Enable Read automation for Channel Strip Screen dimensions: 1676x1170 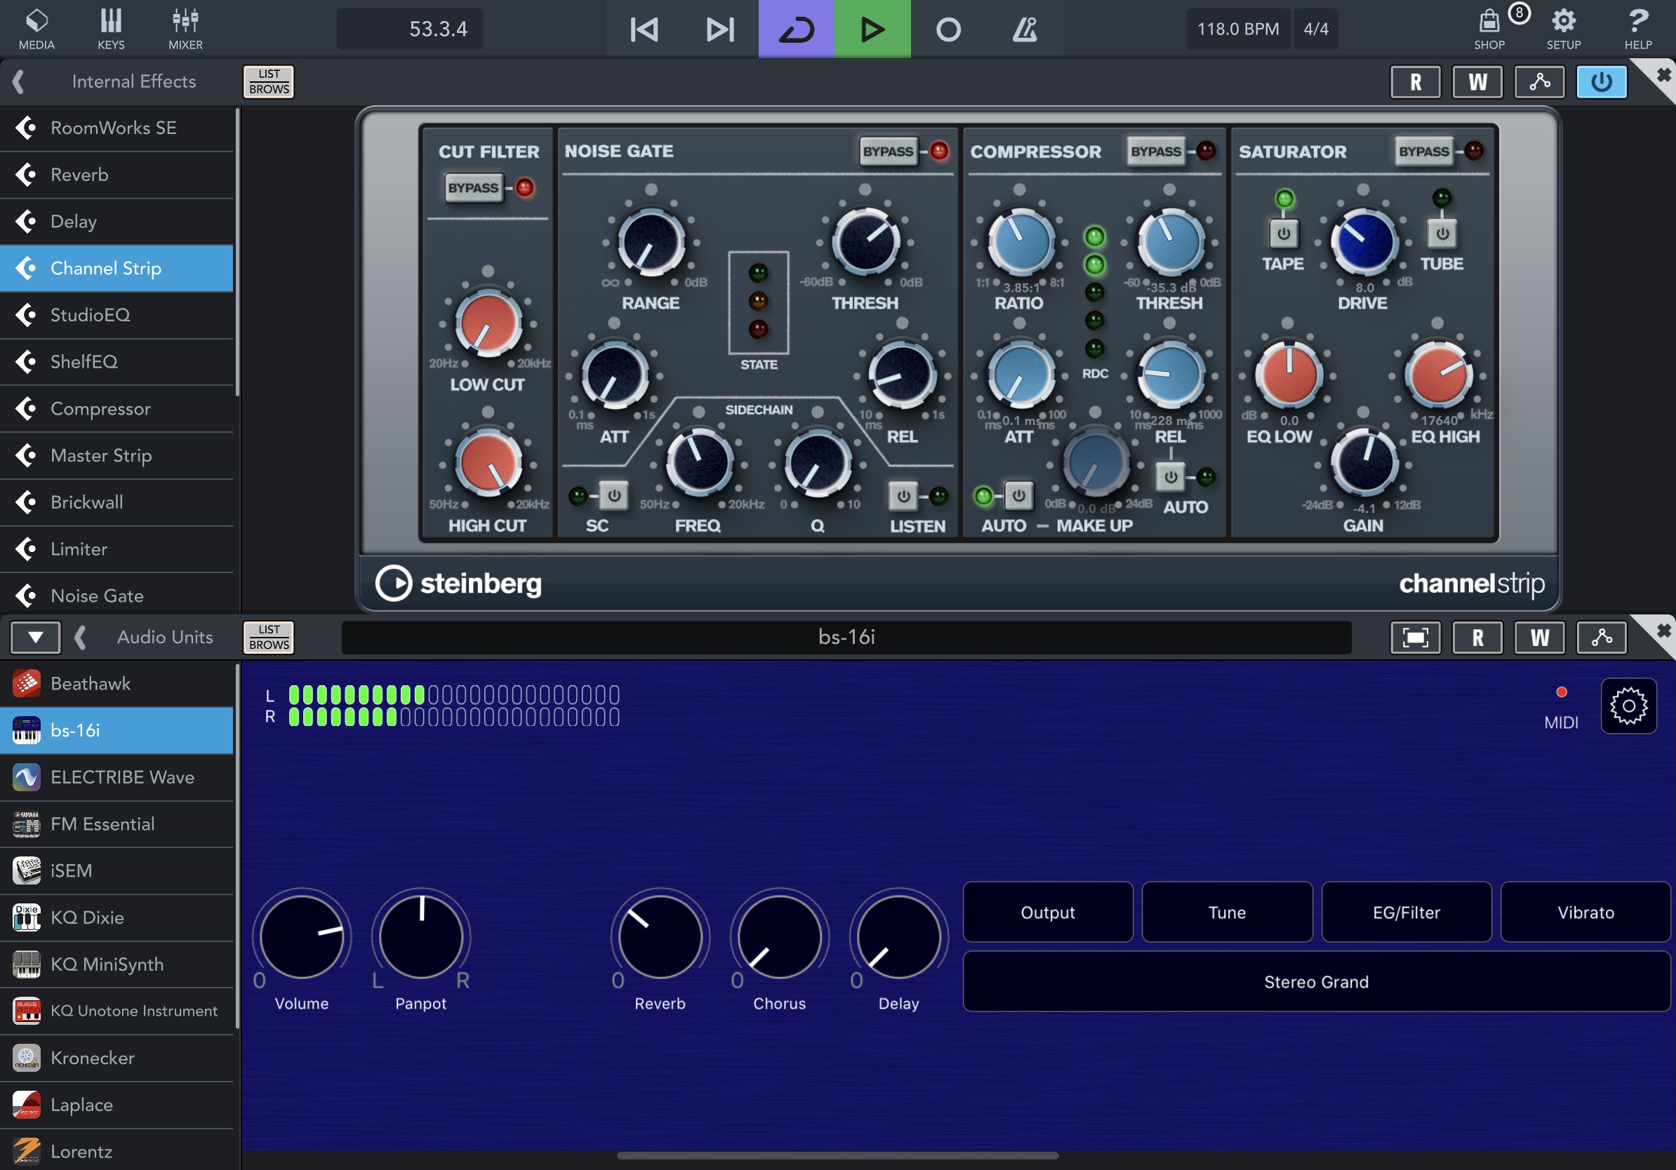[1416, 81]
